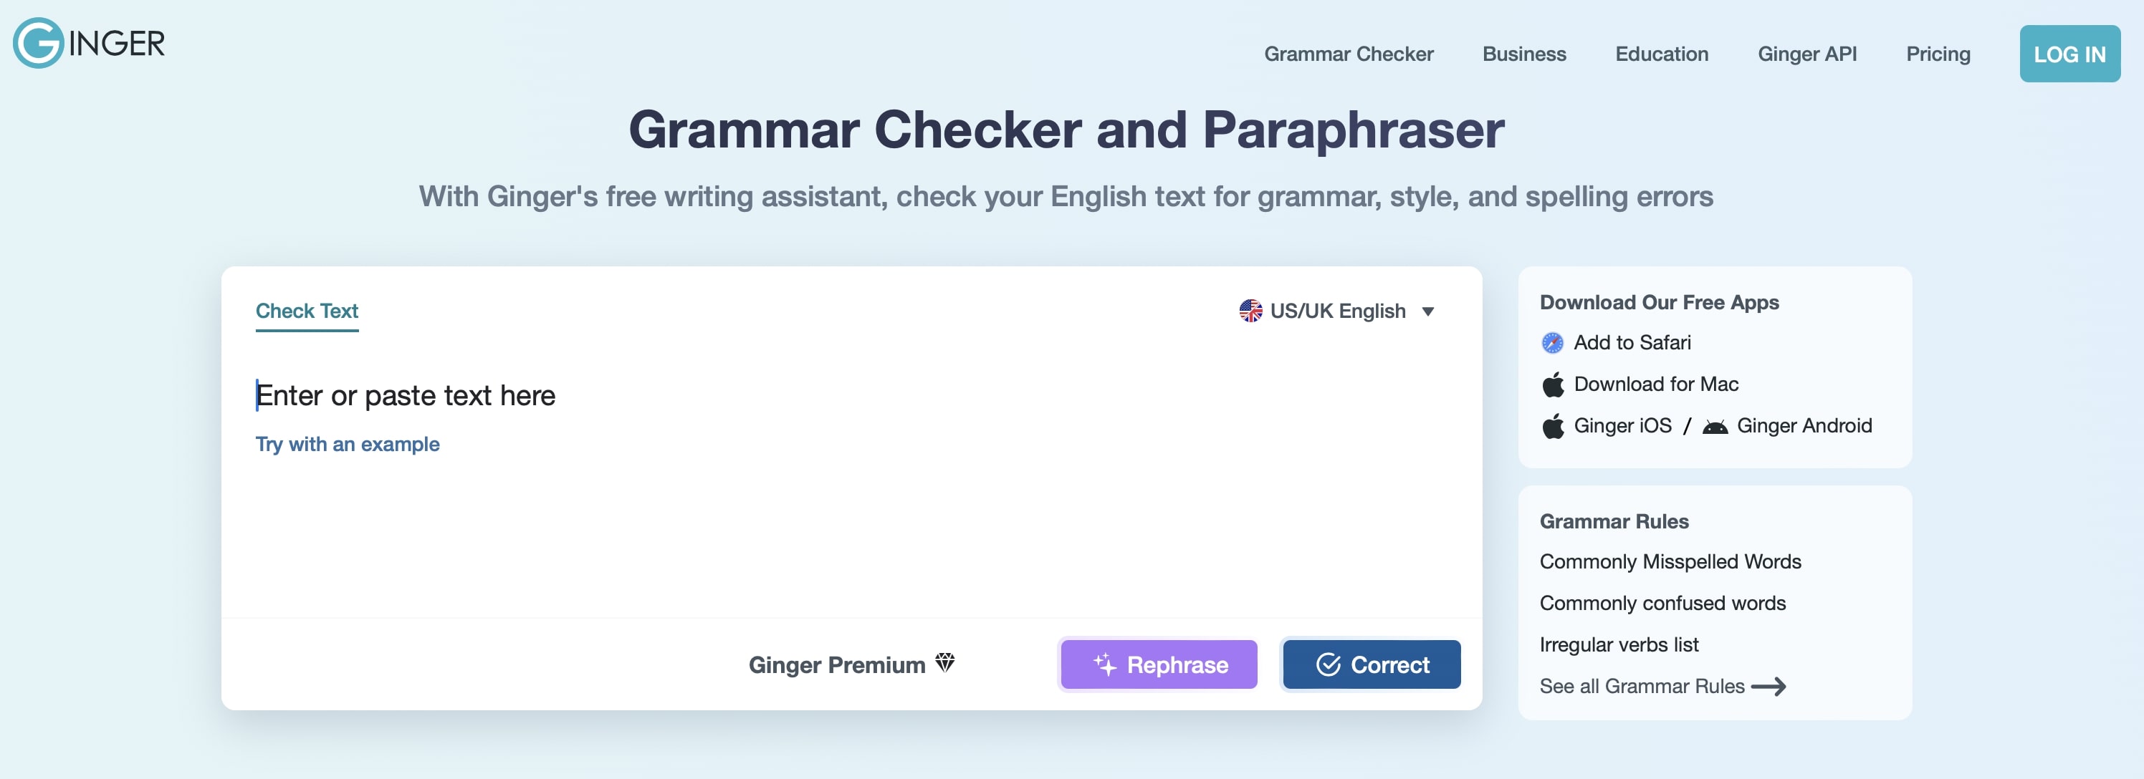
Task: Click the Apple icon beside Download for Mac
Action: [1552, 384]
